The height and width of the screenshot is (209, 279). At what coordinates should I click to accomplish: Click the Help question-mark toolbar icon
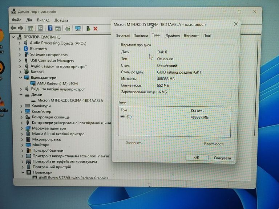50,28
